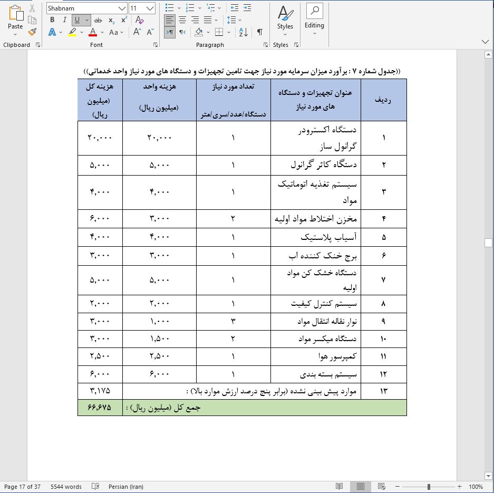Screen dimensions: 494x493
Task: Open the Styles pane launcher
Action: coord(296,45)
